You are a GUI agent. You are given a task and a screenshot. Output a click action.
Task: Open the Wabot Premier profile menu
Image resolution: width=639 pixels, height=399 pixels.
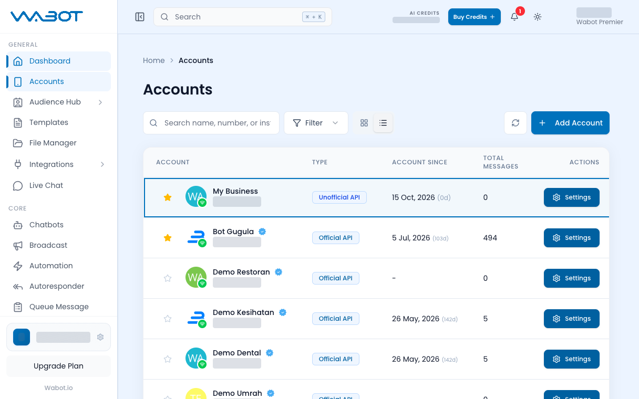tap(599, 17)
